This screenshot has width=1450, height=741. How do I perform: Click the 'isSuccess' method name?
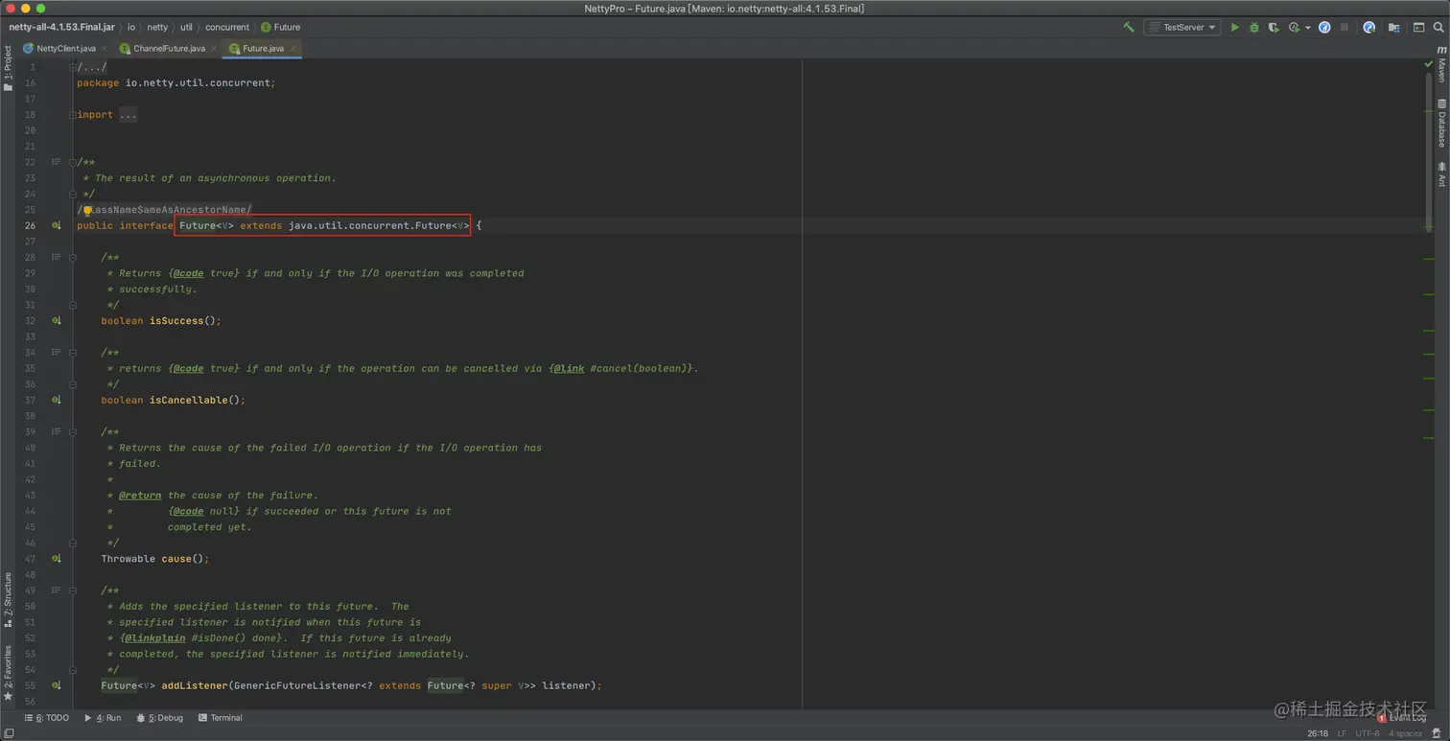click(x=176, y=321)
